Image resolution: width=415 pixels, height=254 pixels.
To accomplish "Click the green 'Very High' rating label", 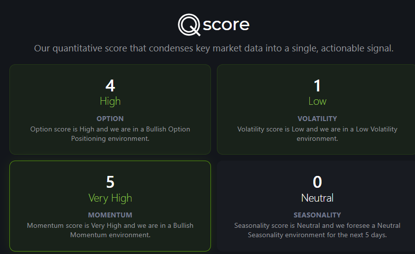I will [110, 198].
